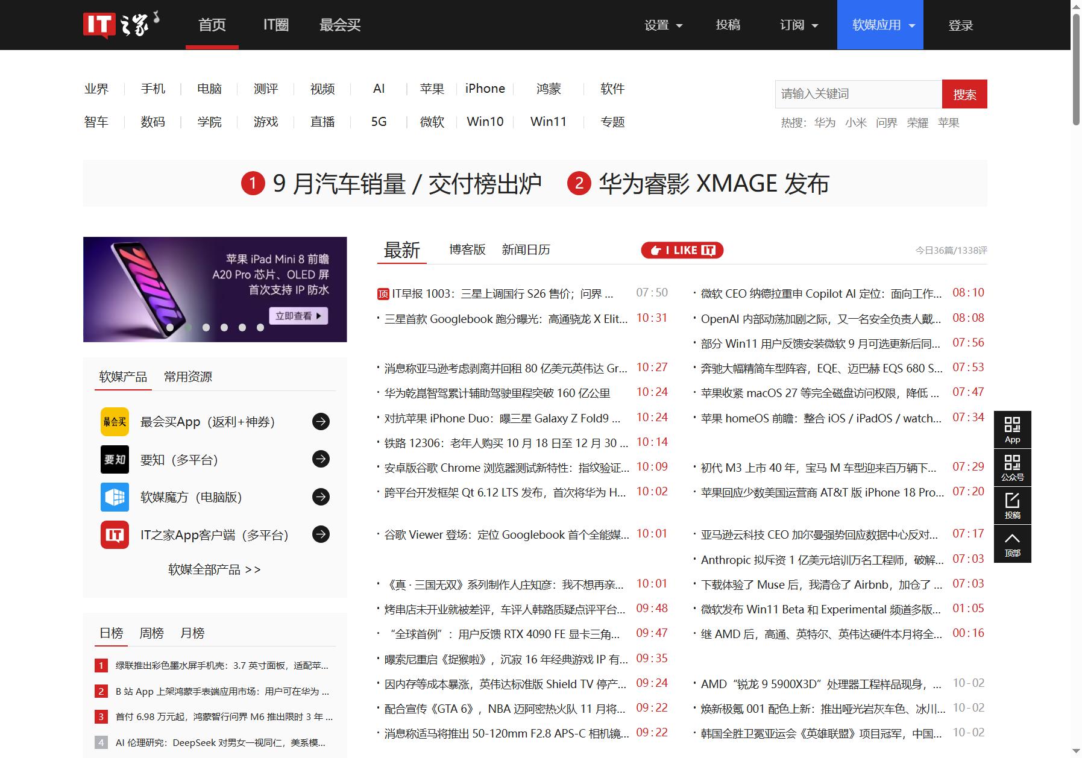Image resolution: width=1082 pixels, height=758 pixels.
Task: Click the iPad Mini 8 banner image
Action: coord(215,289)
